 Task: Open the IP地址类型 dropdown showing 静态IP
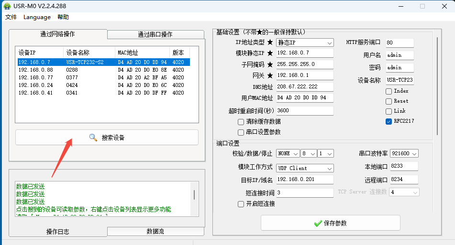click(x=305, y=43)
